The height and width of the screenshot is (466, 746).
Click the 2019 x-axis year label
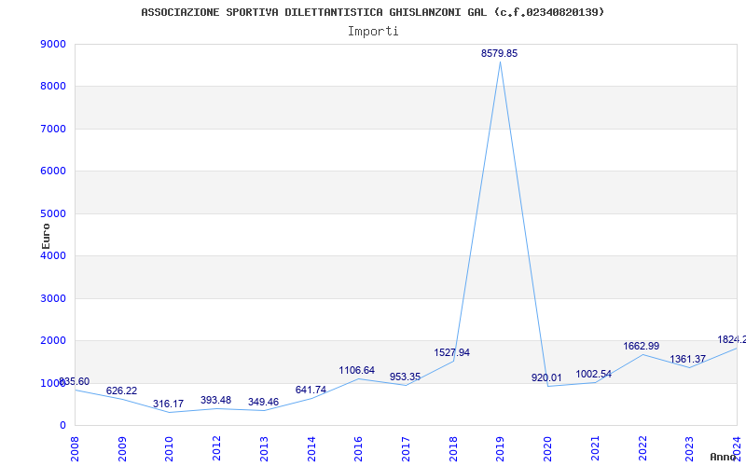[501, 448]
